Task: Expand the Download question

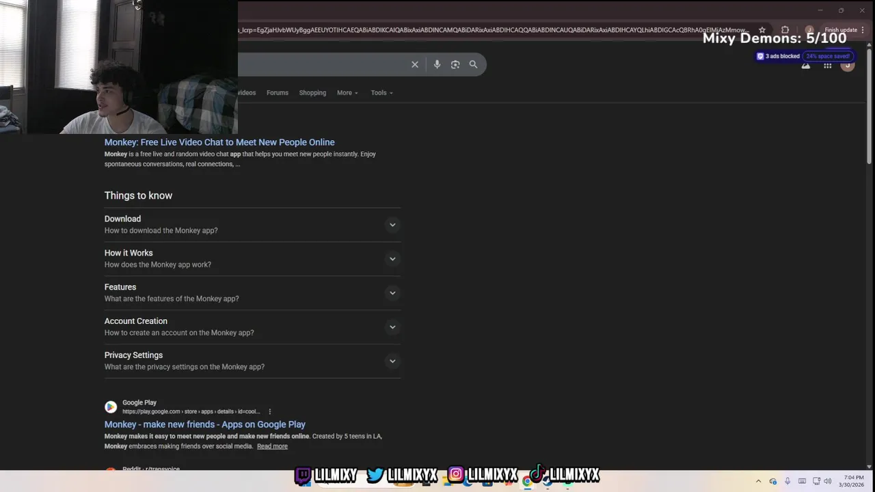Action: coord(252,225)
